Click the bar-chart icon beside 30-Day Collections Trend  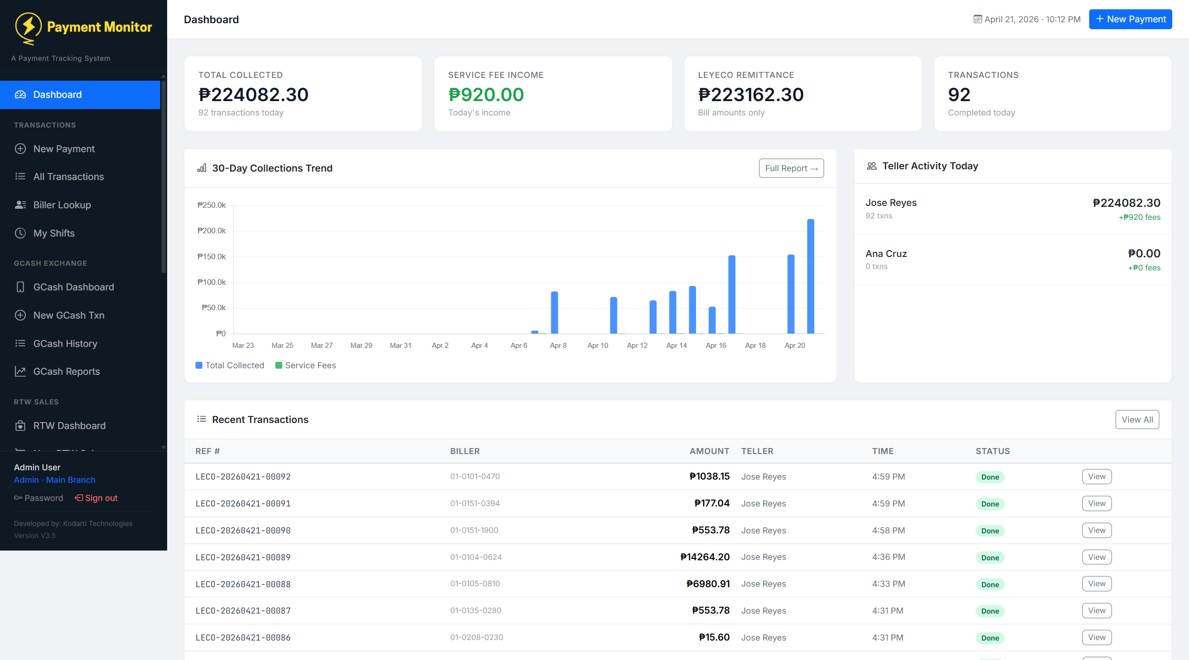202,168
